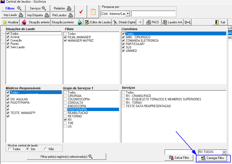The width and height of the screenshot is (232, 164).
Task: Open the Serviços tab
Action: coord(38,8)
